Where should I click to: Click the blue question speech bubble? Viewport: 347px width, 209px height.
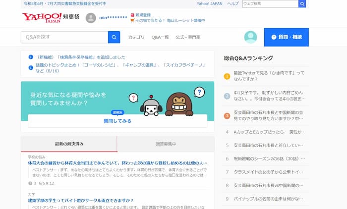(x=199, y=92)
